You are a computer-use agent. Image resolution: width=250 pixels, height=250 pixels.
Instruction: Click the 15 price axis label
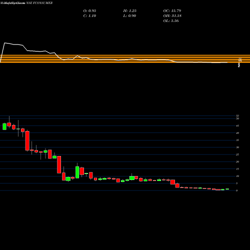point(237,169)
